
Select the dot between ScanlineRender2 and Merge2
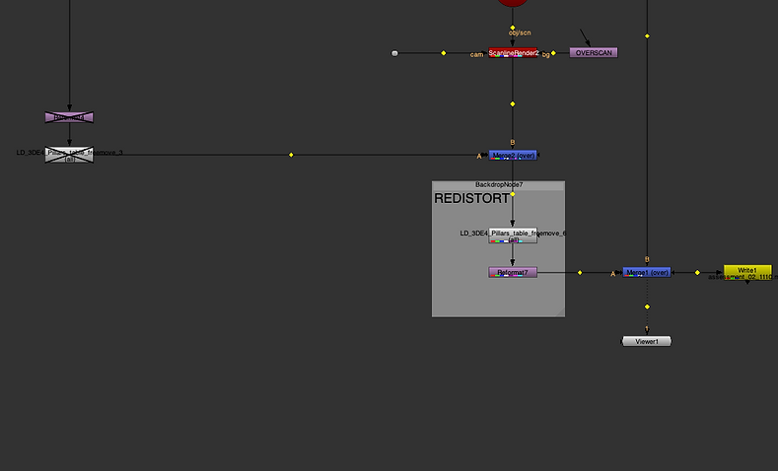513,104
